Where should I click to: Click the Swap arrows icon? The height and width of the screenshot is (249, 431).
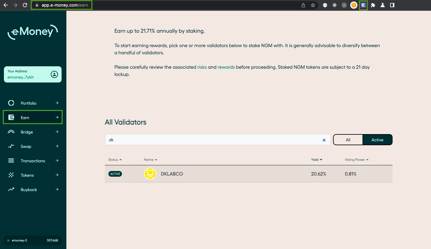[11, 146]
